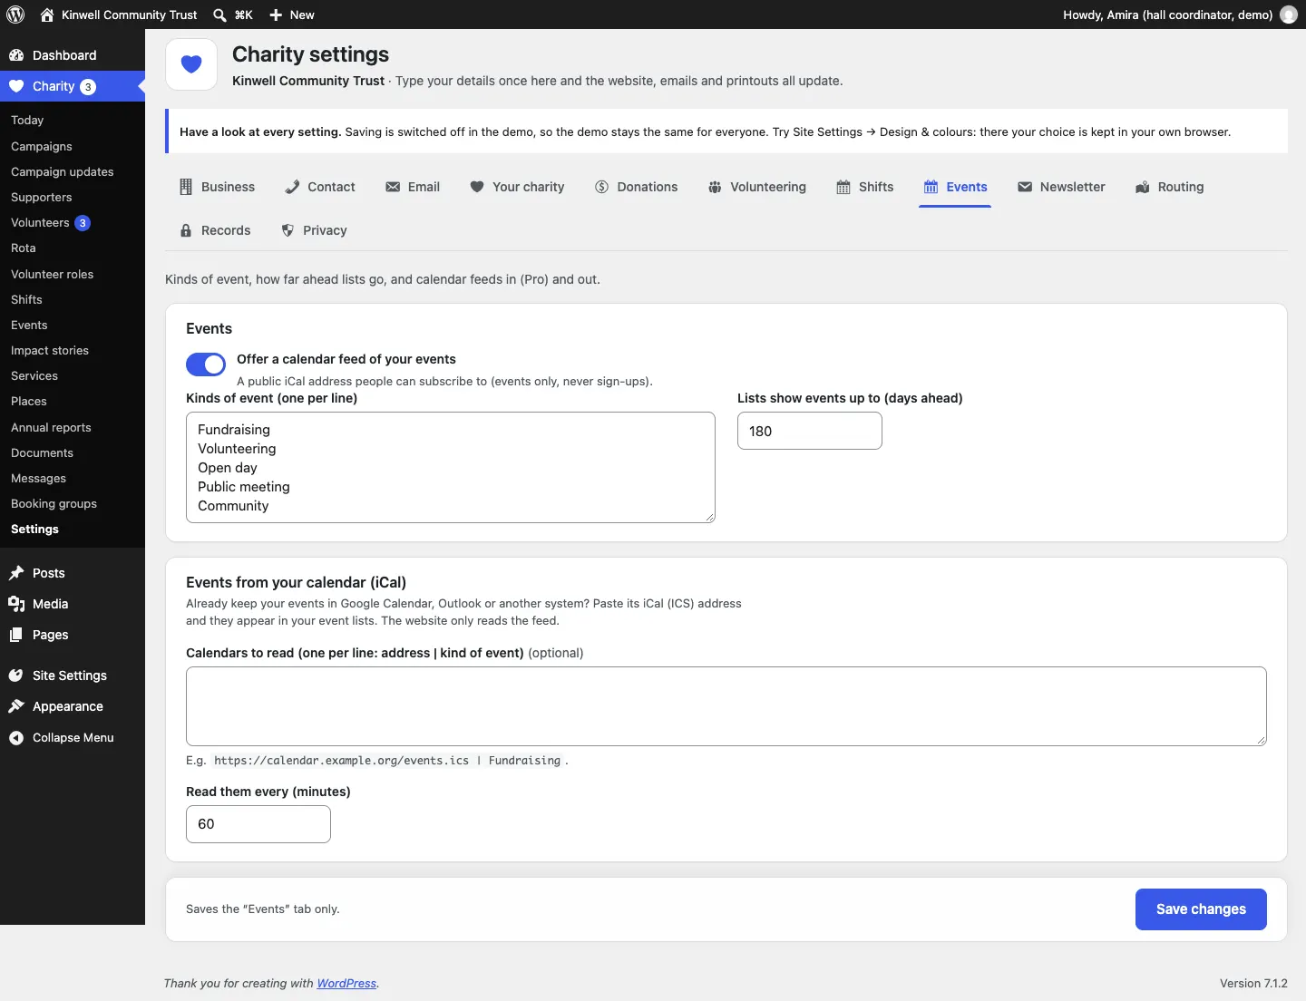The height and width of the screenshot is (1001, 1306).
Task: Click the Media icon in sidebar
Action: 16,604
